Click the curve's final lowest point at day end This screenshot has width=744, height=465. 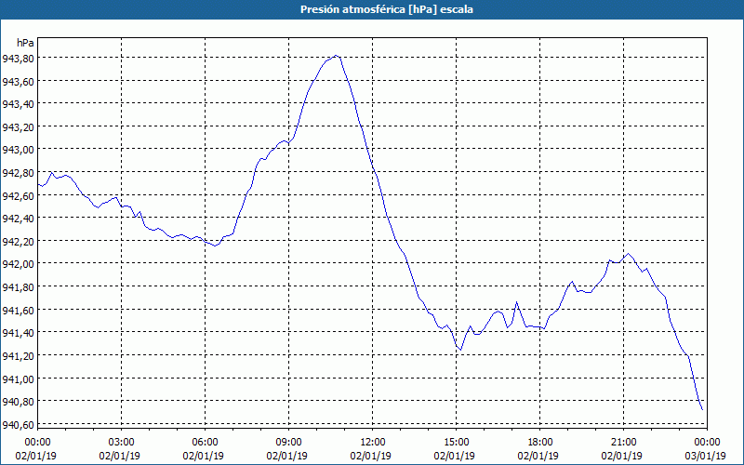pos(702,410)
